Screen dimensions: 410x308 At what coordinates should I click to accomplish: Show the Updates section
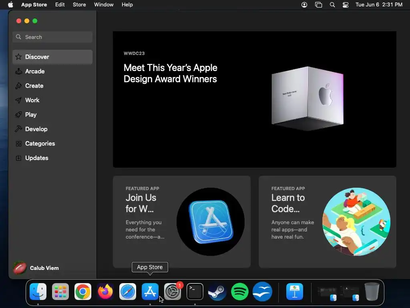pos(52,158)
